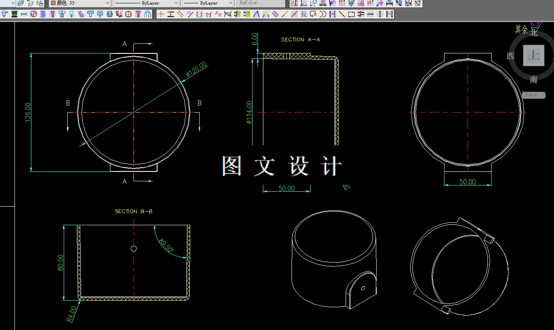Click the 上 face of the ViewCube

(x=534, y=55)
